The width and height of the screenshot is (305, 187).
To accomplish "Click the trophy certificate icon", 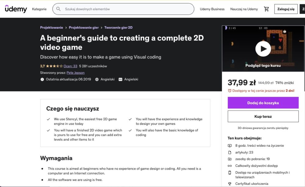I will point(230,184).
